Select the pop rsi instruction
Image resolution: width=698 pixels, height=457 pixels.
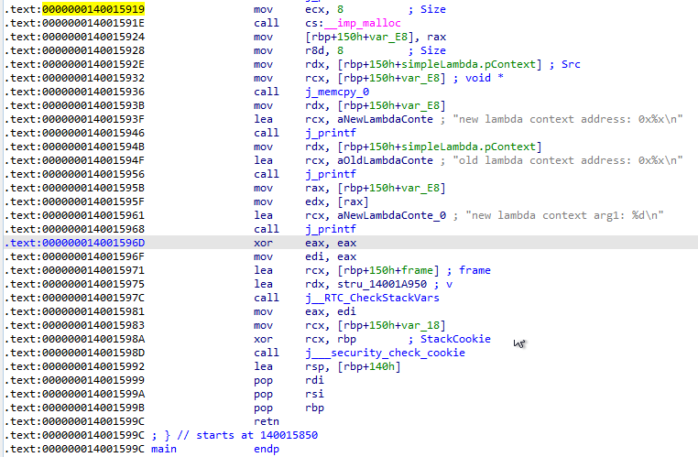tap(265, 394)
